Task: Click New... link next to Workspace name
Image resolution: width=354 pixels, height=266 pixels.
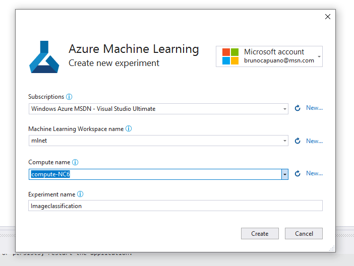Action: [314, 141]
